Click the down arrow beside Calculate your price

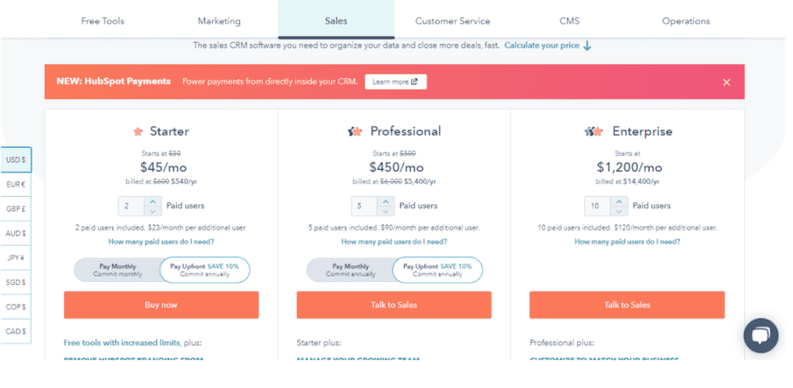pos(587,46)
